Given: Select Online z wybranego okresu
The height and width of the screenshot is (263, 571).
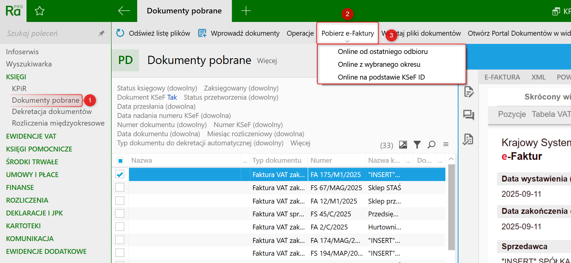Looking at the screenshot, I should (379, 64).
